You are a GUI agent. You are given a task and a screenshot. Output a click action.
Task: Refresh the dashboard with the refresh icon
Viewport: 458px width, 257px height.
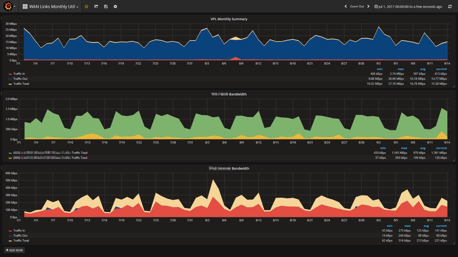(450, 6)
